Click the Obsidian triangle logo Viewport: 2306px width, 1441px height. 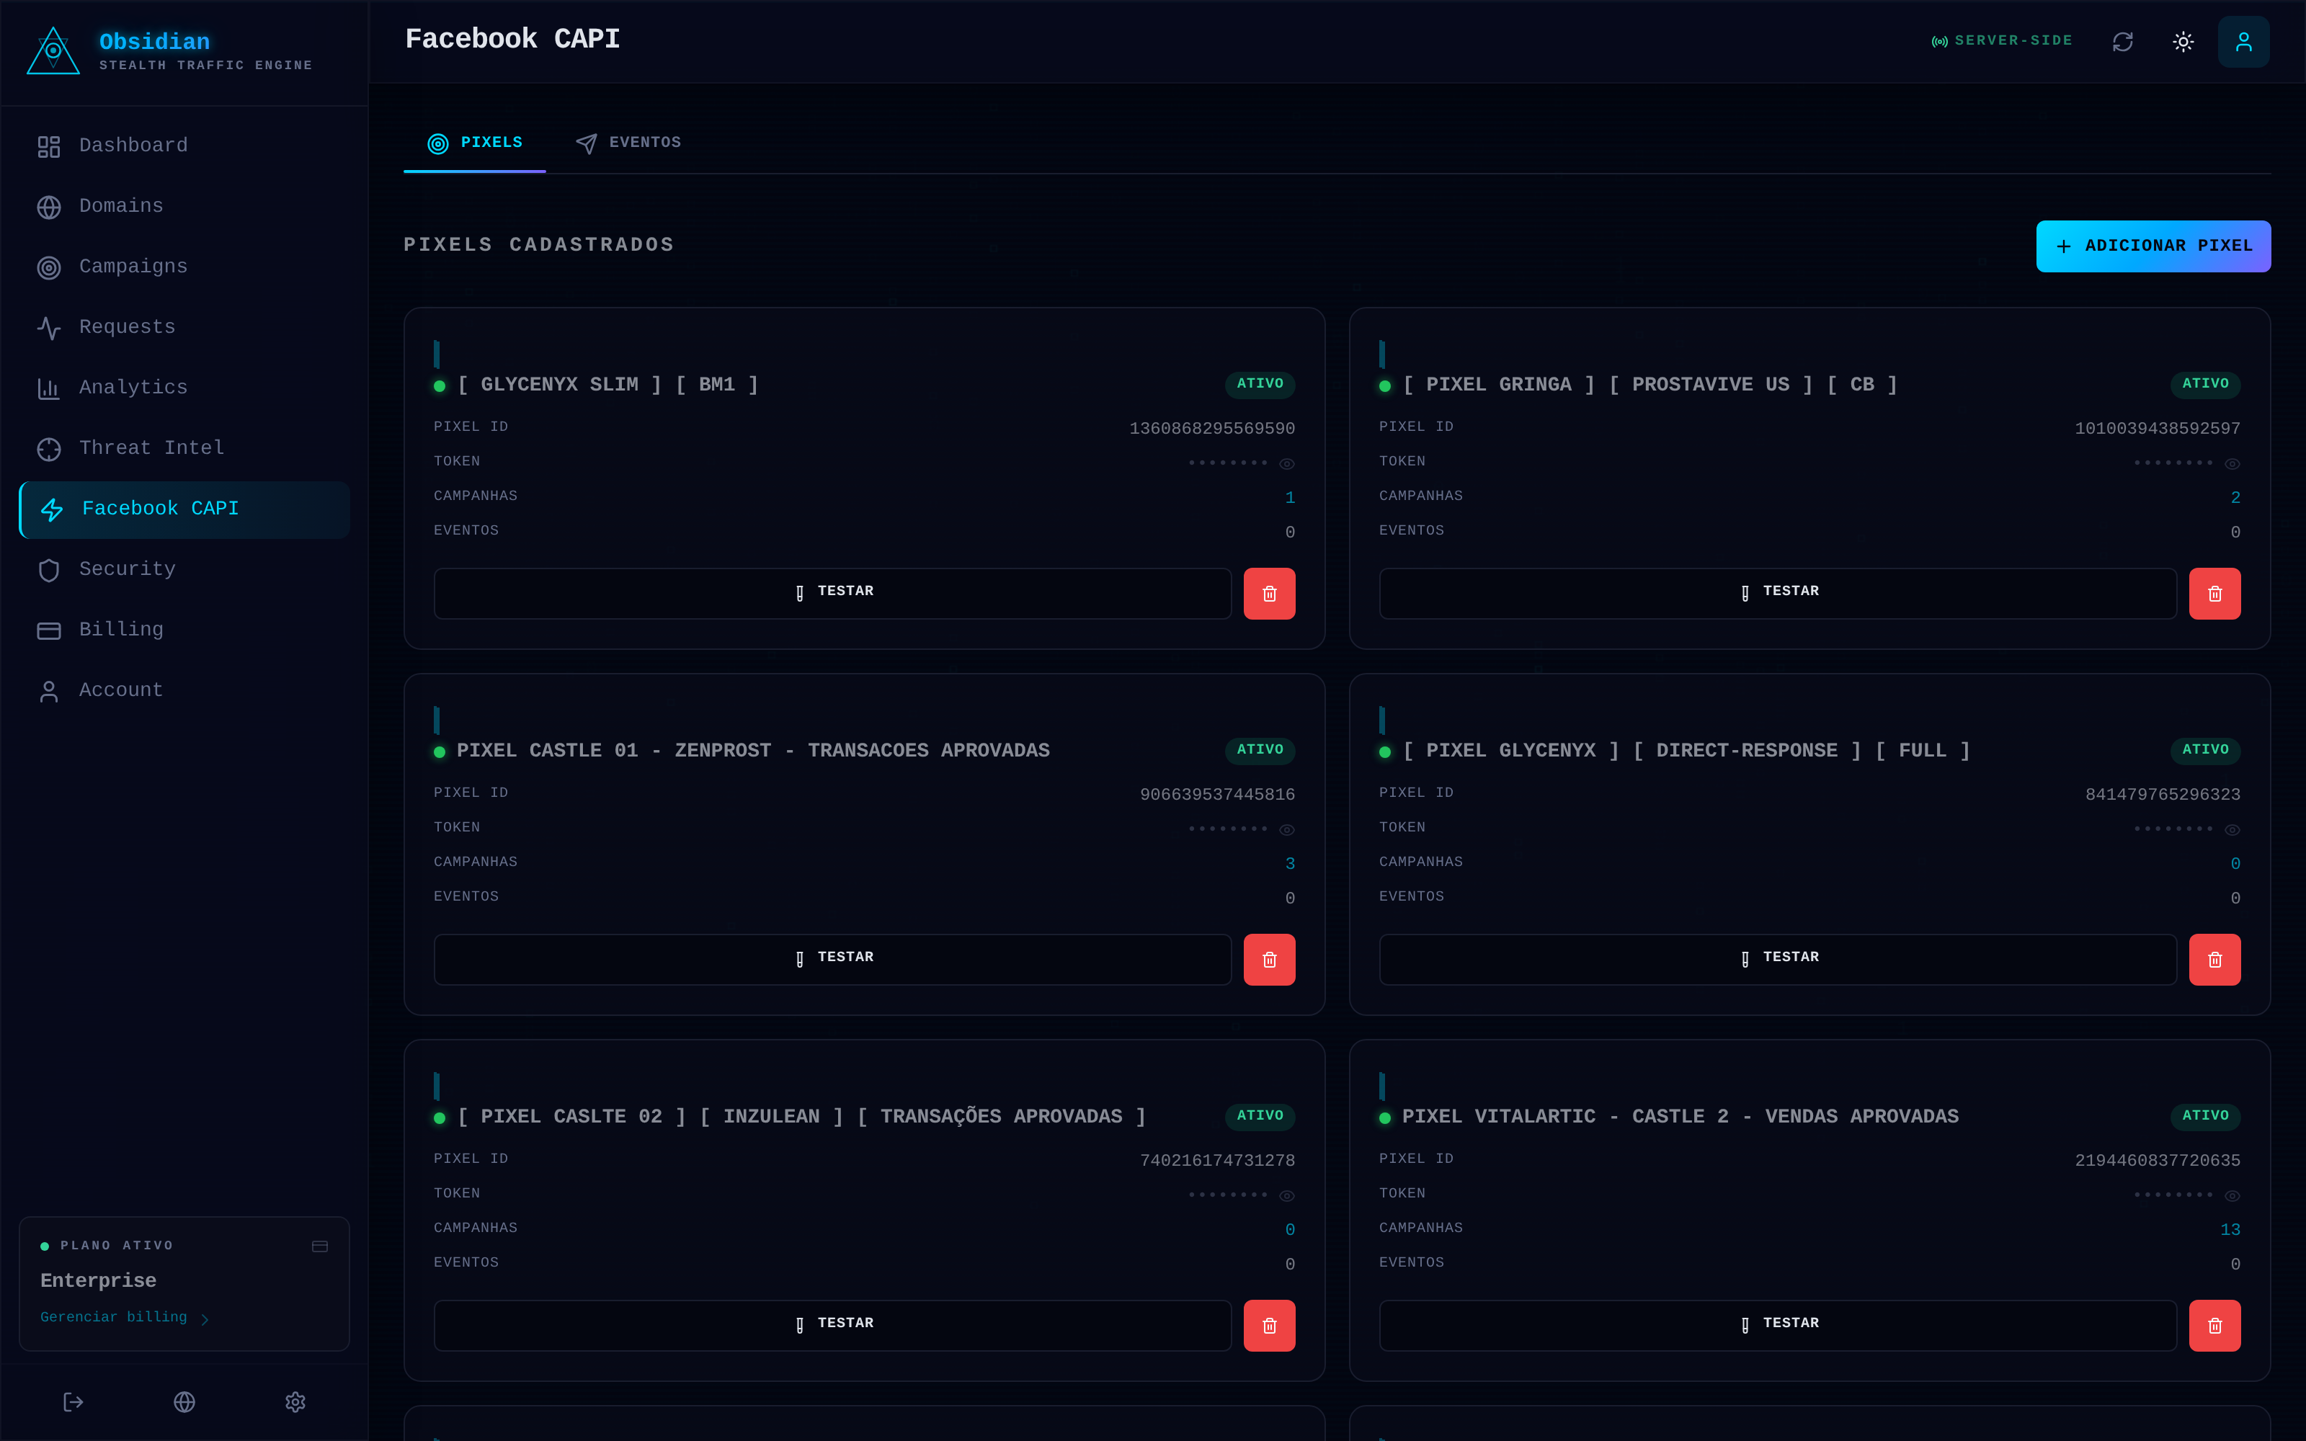[53, 50]
